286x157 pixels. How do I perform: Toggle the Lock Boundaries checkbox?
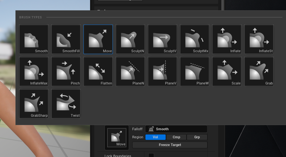[x=151, y=155]
